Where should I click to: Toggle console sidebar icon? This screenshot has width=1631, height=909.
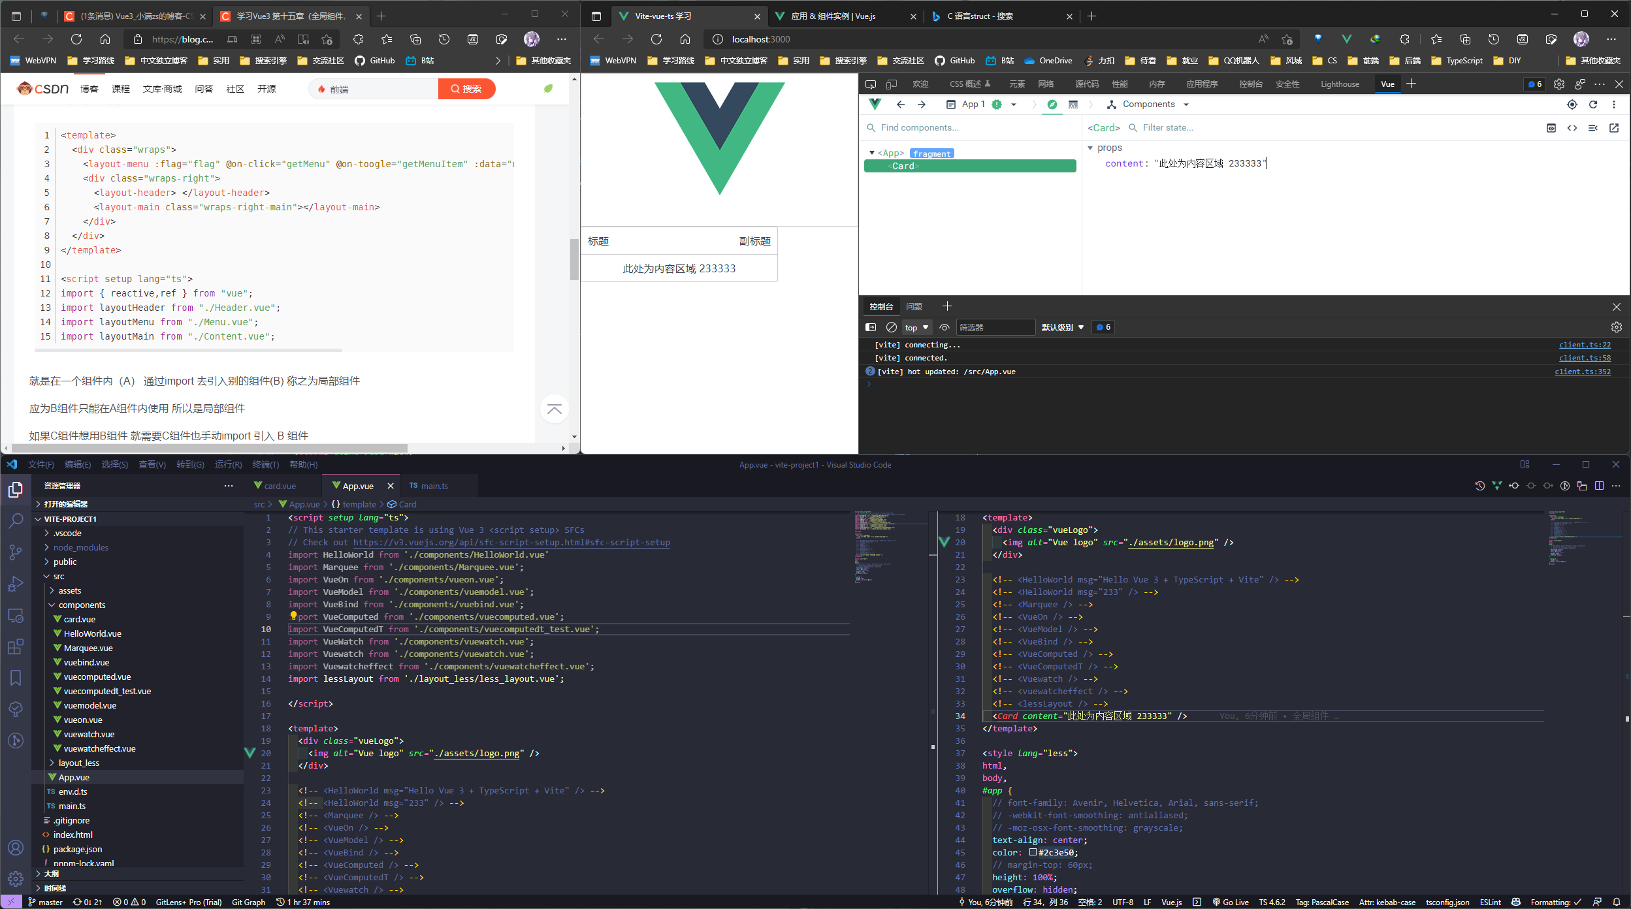click(871, 327)
